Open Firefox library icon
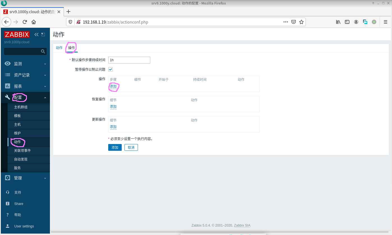The image size is (392, 235). 338,22
